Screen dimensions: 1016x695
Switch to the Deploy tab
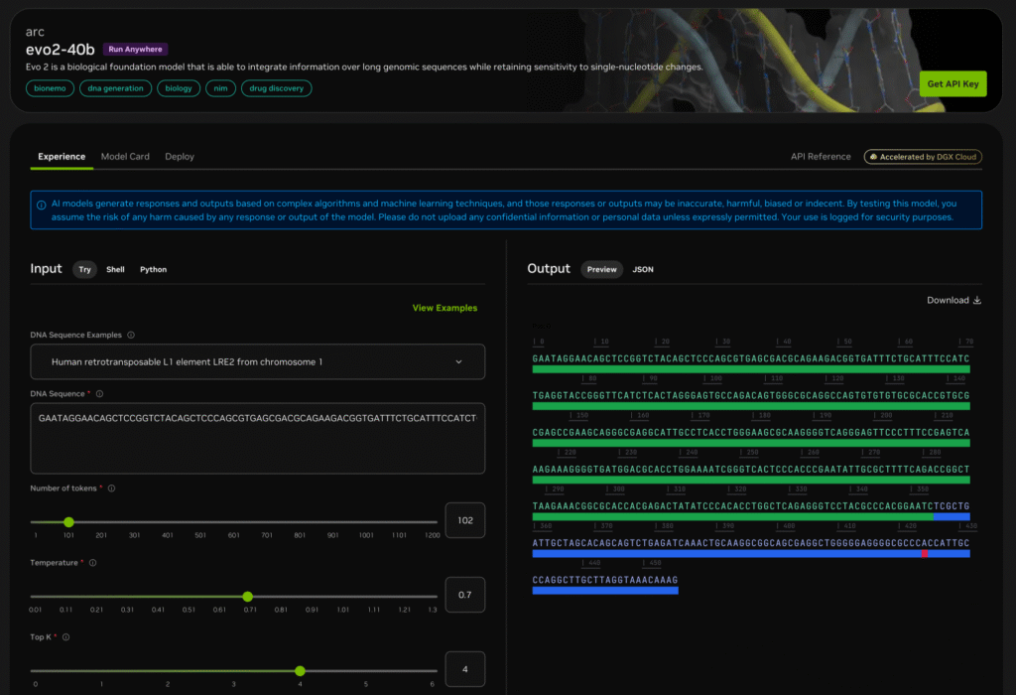click(180, 157)
